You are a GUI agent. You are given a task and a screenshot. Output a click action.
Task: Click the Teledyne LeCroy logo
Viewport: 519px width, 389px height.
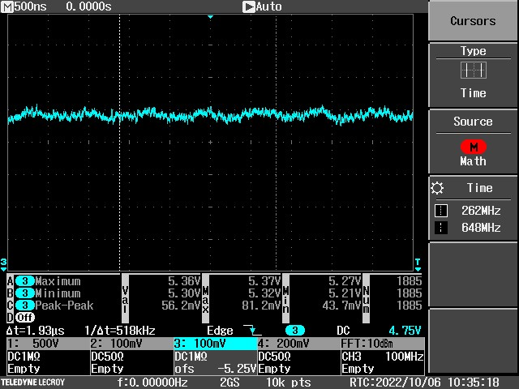(x=32, y=383)
